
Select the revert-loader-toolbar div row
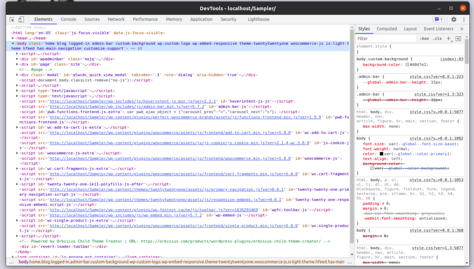[x=64, y=247]
